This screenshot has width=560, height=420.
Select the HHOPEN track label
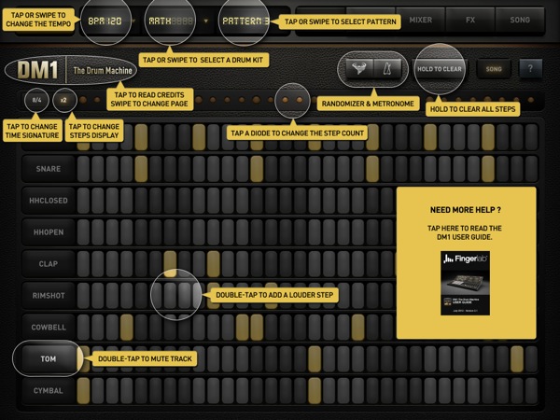pyautogui.click(x=49, y=232)
